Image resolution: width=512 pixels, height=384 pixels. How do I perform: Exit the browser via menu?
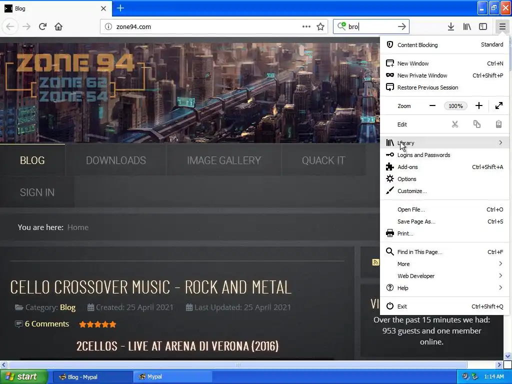point(444,306)
